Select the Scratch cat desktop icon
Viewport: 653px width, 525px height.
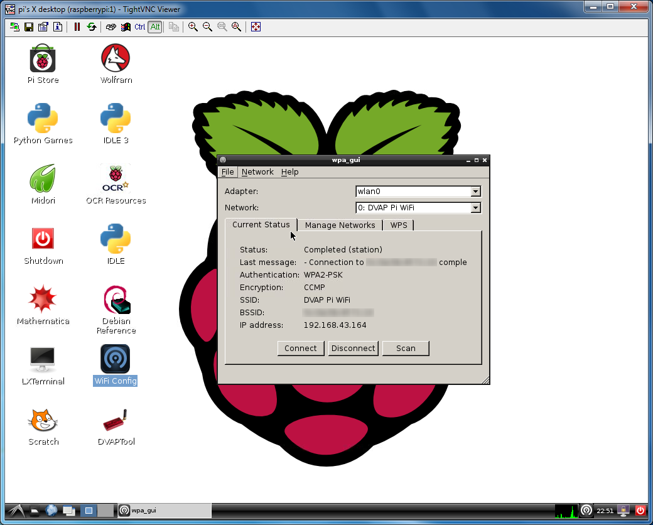pyautogui.click(x=43, y=426)
